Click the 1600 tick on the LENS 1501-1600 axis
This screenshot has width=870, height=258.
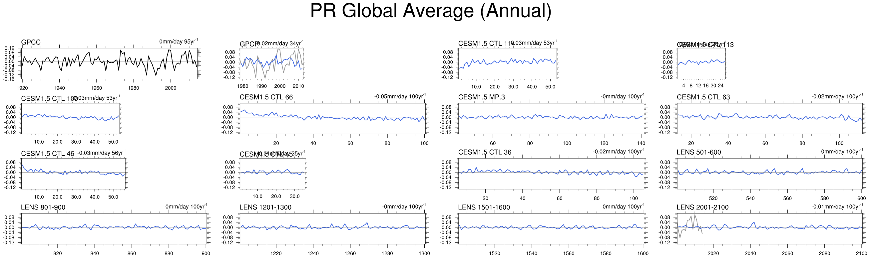click(x=643, y=253)
